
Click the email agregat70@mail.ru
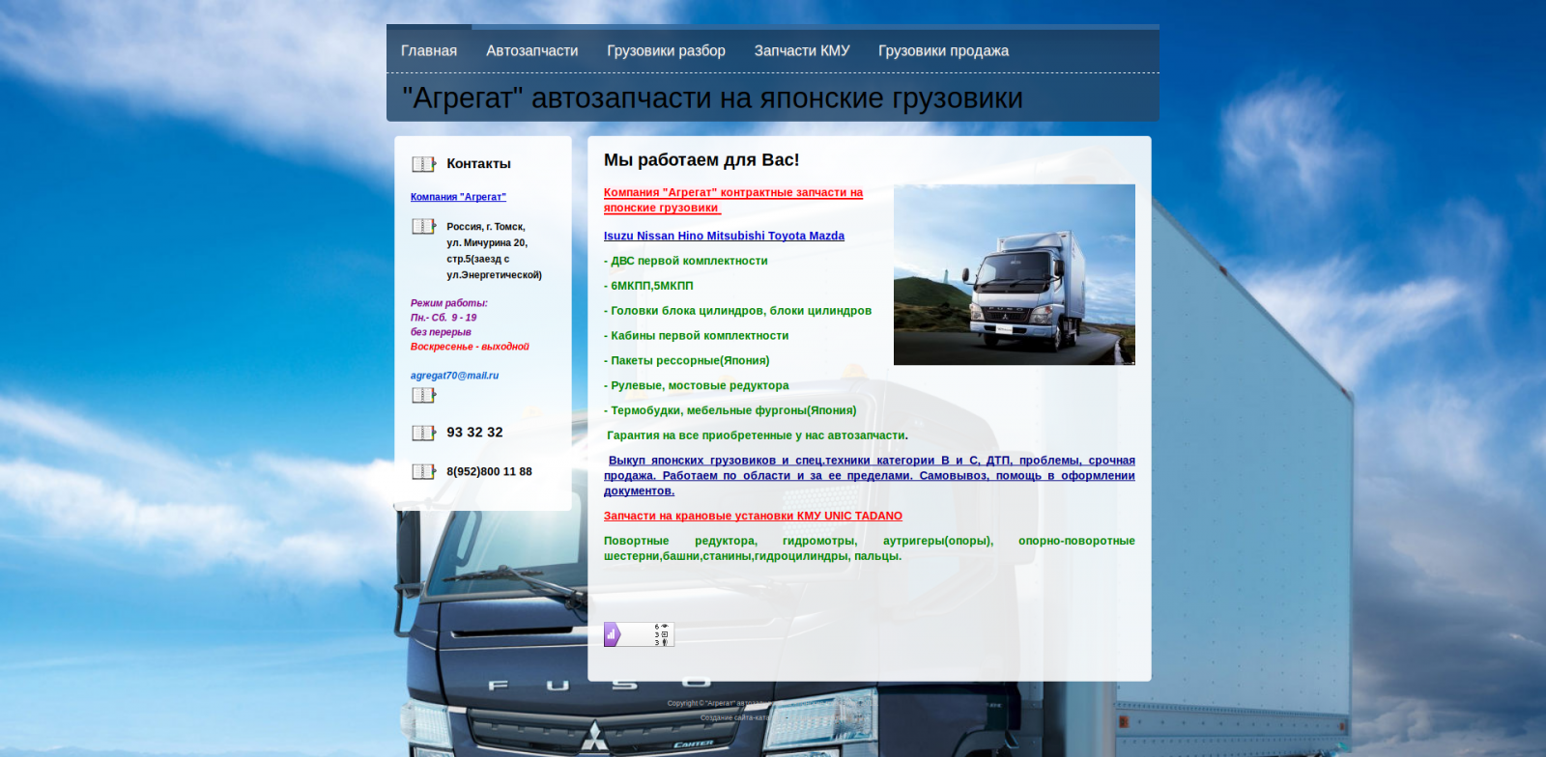(x=454, y=376)
